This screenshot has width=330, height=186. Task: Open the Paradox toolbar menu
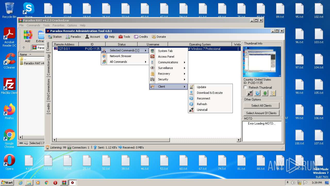[x=73, y=37]
